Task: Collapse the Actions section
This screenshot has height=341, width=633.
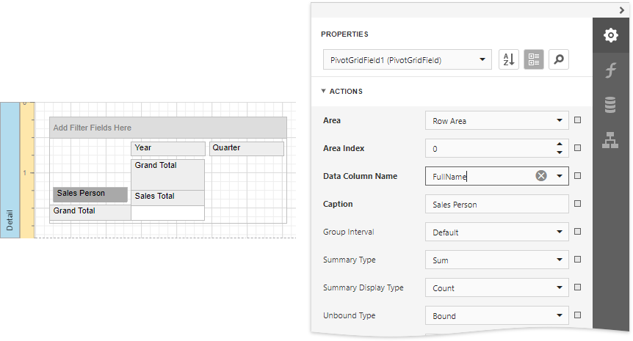Action: (325, 92)
